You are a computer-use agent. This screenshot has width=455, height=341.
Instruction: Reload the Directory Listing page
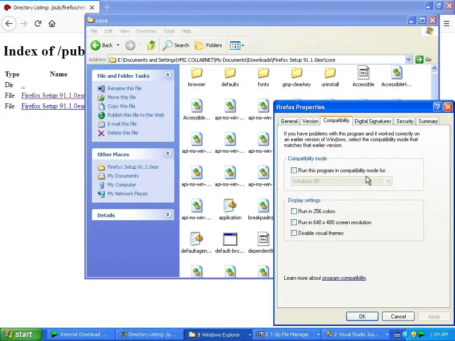pyautogui.click(x=38, y=24)
